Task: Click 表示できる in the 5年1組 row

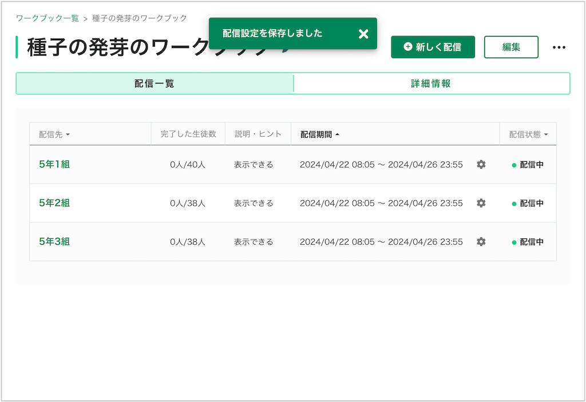Action: tap(254, 165)
